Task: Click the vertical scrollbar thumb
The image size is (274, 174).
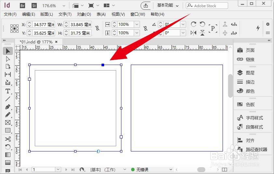Action: (230, 86)
